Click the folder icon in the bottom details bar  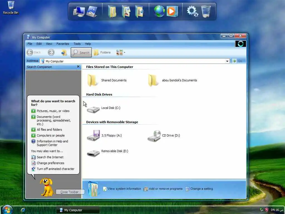(93, 189)
